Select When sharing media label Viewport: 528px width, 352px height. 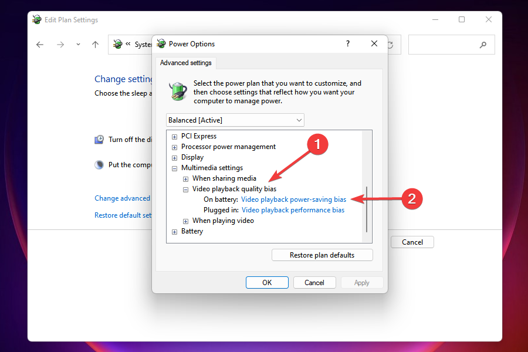(224, 178)
